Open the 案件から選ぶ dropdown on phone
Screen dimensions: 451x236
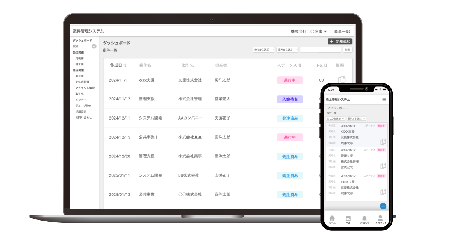coord(357,118)
